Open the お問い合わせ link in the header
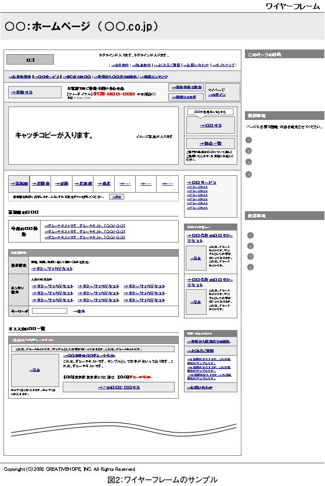 click(196, 65)
